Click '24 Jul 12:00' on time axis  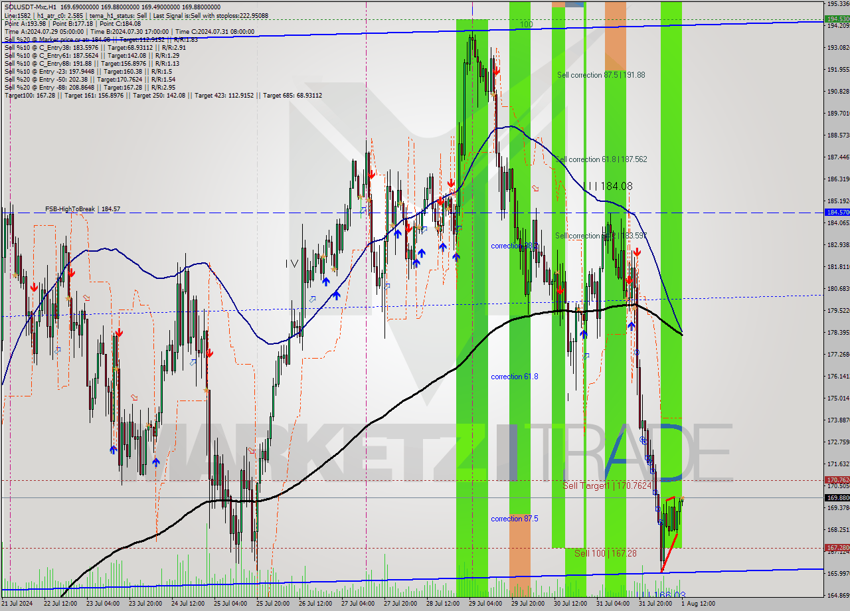click(187, 604)
